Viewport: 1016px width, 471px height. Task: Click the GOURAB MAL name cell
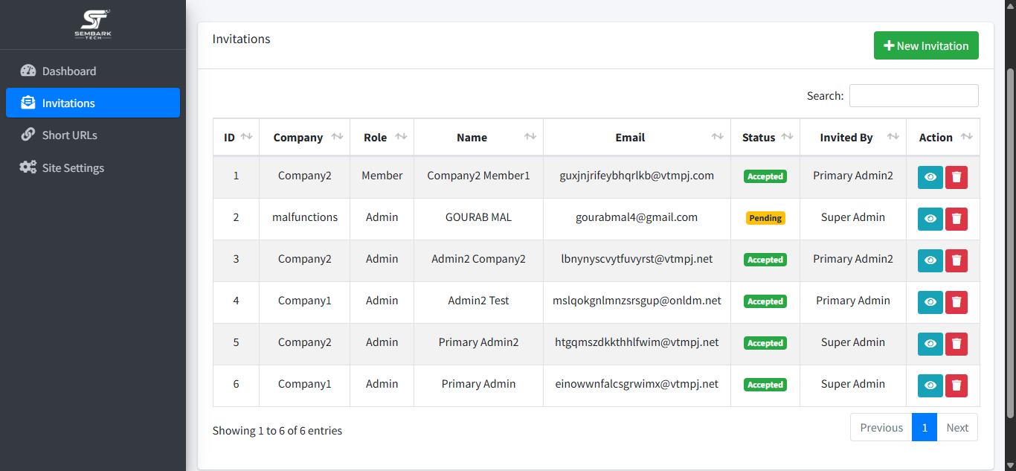pos(478,217)
